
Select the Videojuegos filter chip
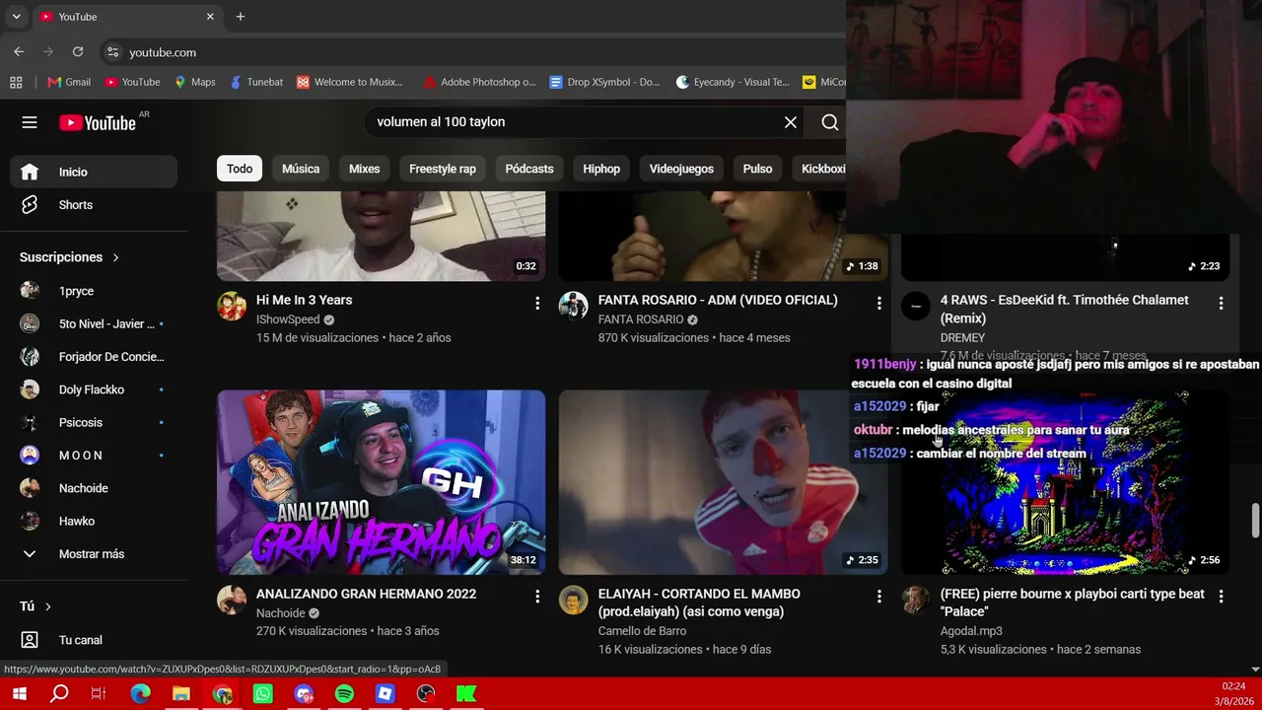click(x=681, y=169)
